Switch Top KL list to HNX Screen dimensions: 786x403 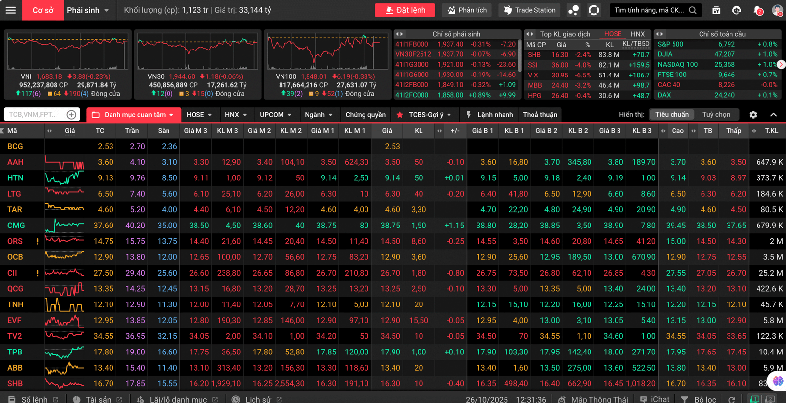coord(637,34)
